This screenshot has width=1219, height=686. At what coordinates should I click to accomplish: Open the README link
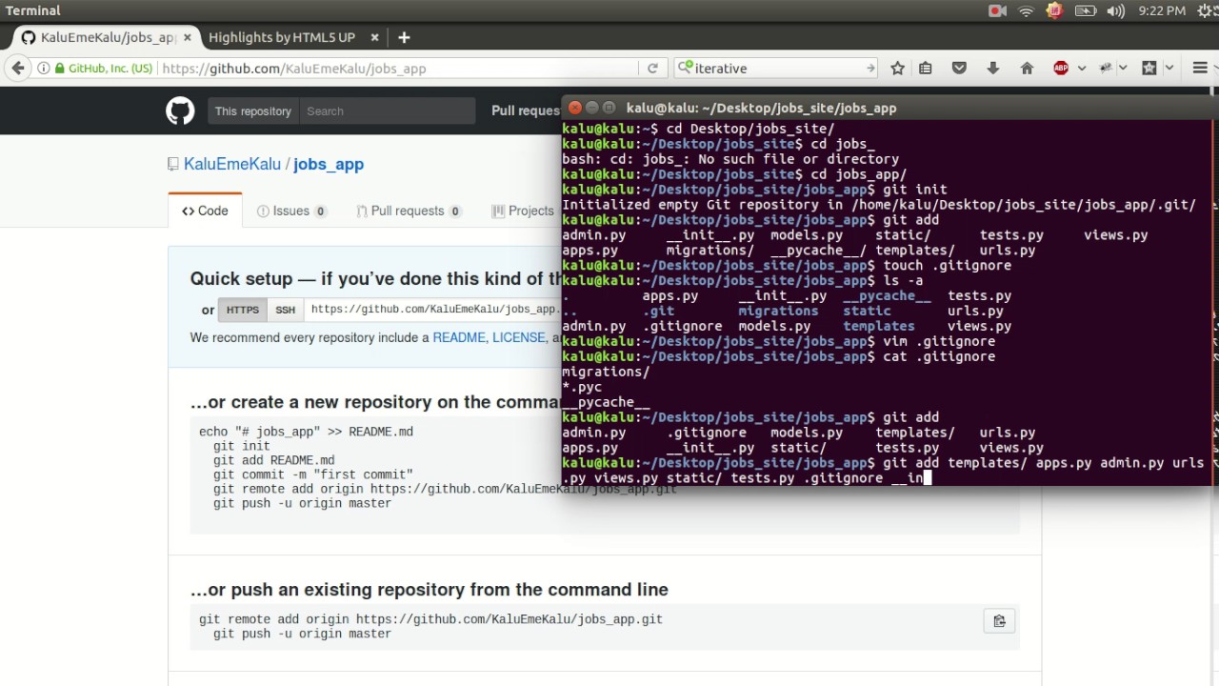[459, 337]
